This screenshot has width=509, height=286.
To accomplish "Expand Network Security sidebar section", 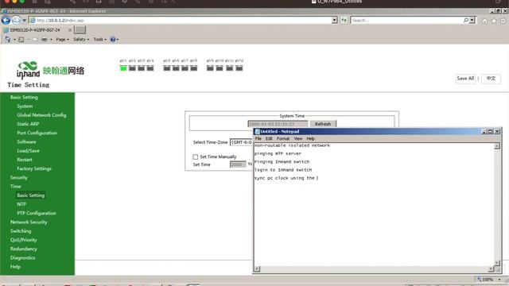I will 29,222.
